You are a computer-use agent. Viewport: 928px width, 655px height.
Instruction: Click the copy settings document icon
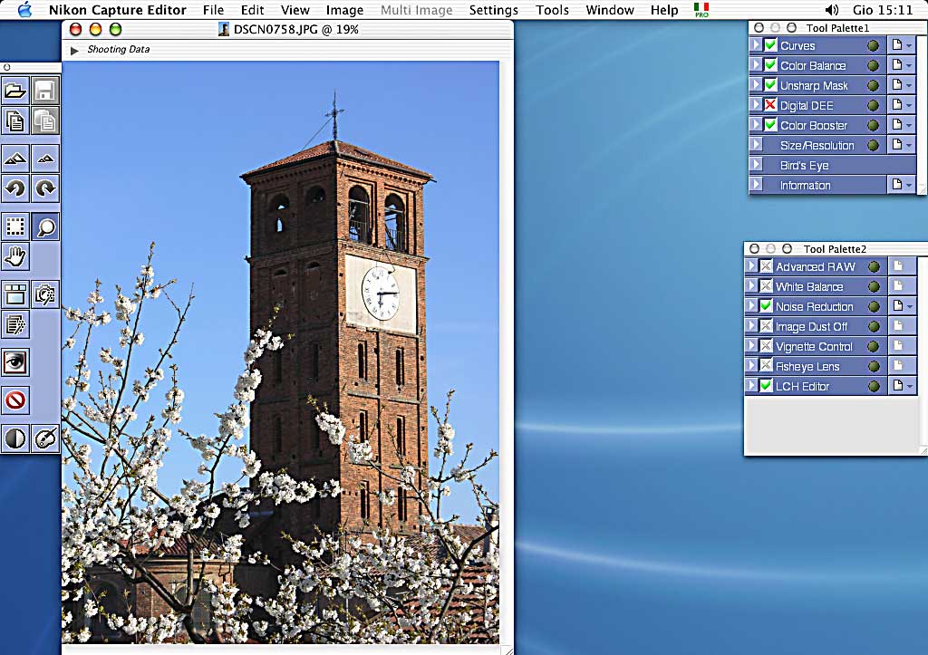pyautogui.click(x=14, y=120)
